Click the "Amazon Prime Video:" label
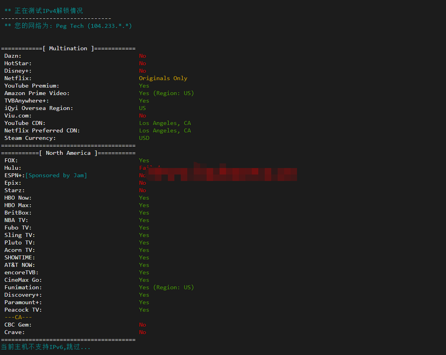This screenshot has width=446, height=355. pos(37,93)
